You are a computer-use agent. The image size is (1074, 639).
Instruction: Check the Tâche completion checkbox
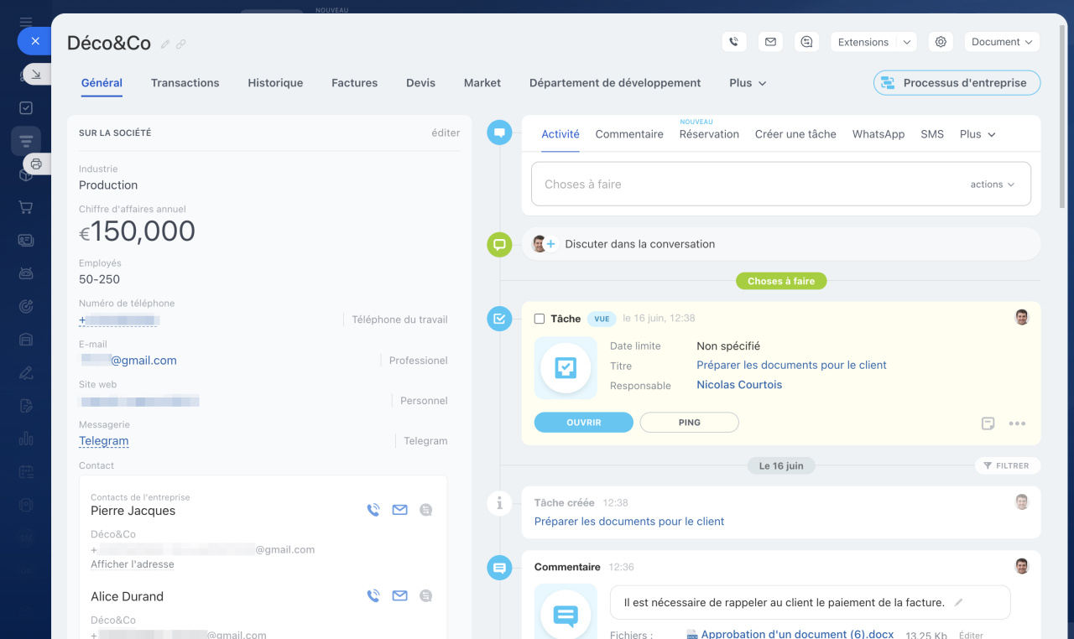pos(540,319)
